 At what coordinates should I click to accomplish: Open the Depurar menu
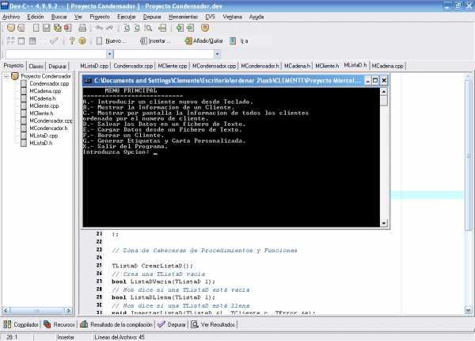pos(152,17)
